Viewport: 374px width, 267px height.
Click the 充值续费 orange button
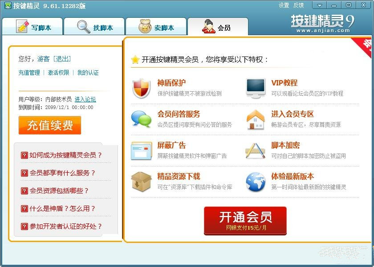50,125
